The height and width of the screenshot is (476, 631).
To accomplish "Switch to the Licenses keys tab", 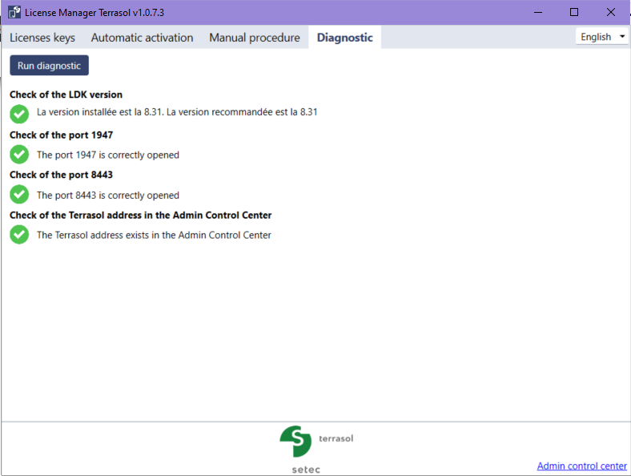I will coord(42,38).
